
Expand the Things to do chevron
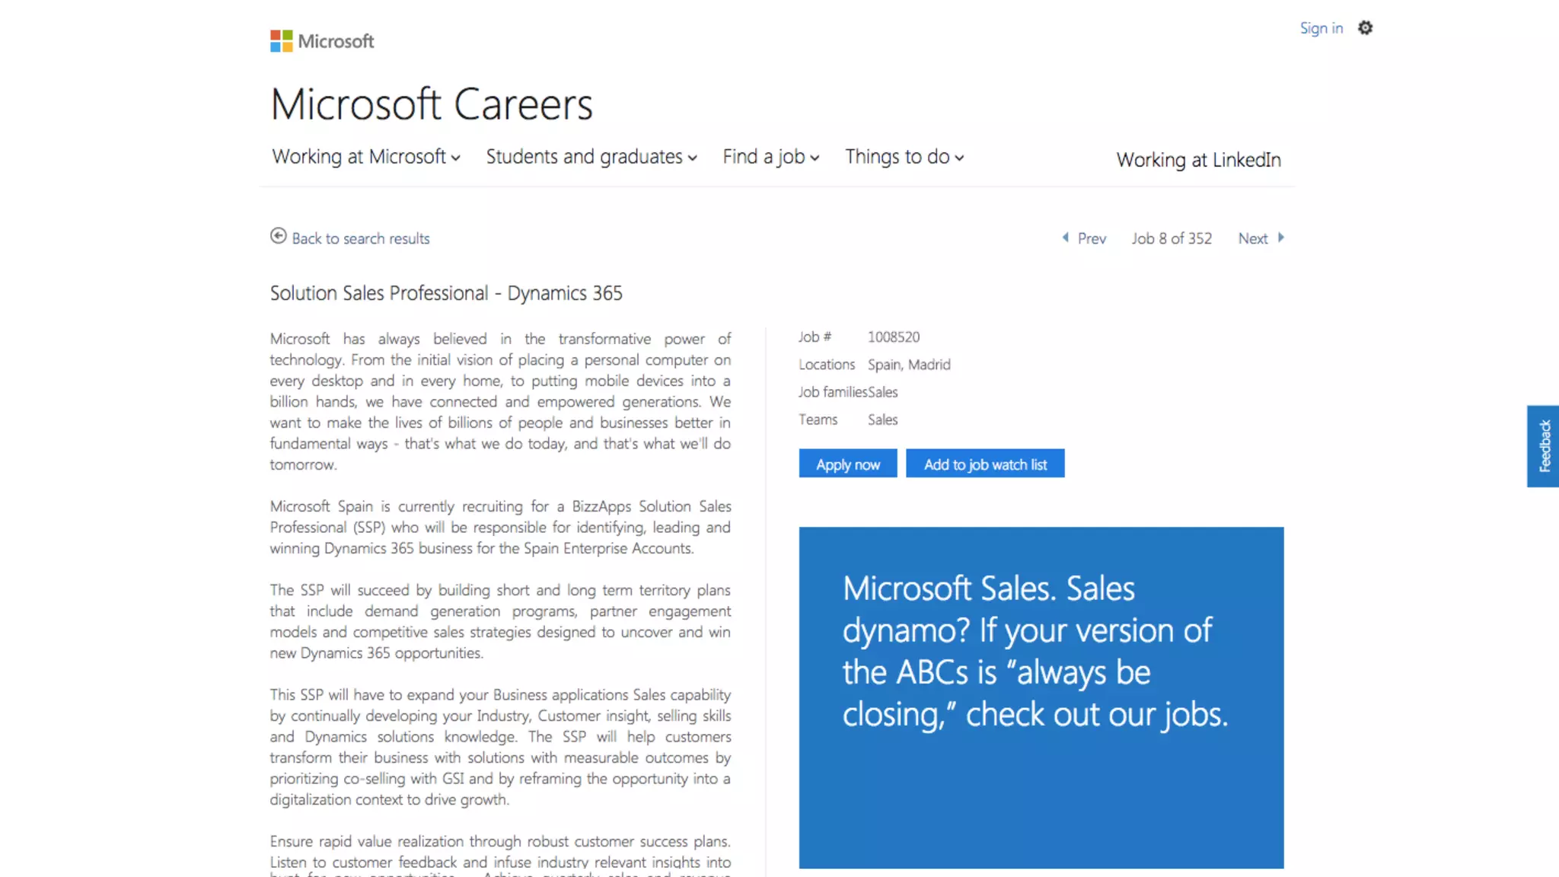pos(960,158)
